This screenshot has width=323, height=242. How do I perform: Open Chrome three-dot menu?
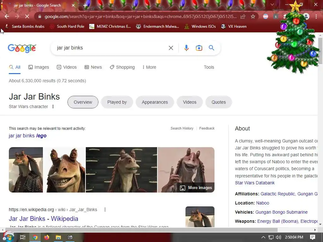click(x=316, y=16)
